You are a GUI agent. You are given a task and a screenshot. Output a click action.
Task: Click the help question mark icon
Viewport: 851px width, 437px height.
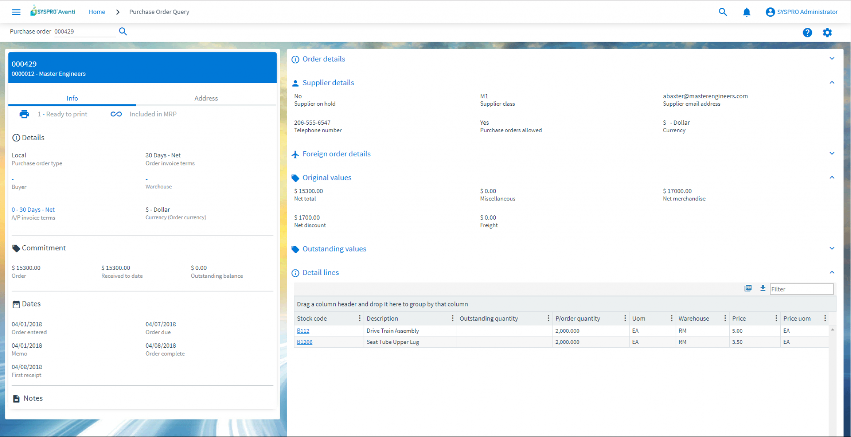pos(807,32)
